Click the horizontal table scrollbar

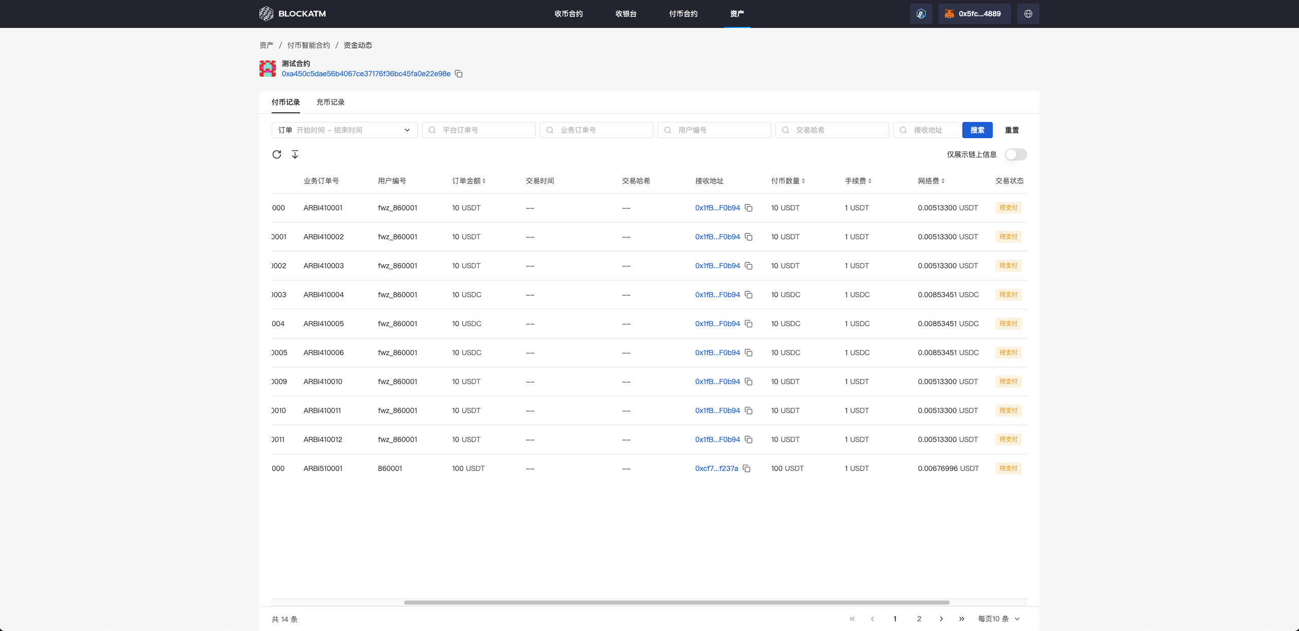tap(676, 603)
